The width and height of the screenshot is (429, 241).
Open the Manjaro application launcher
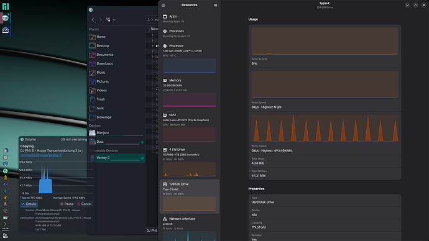[x=6, y=6]
